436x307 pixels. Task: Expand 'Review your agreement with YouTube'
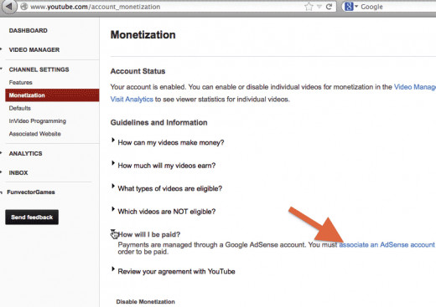pos(176,271)
